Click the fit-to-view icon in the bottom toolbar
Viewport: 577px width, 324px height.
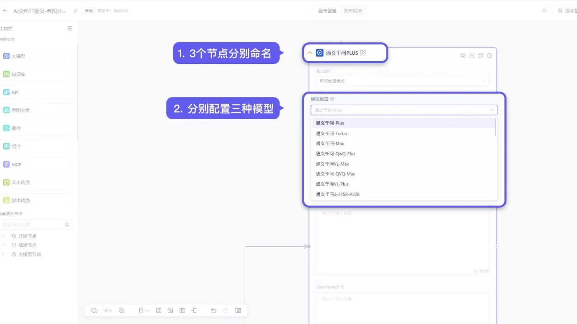[159, 310]
